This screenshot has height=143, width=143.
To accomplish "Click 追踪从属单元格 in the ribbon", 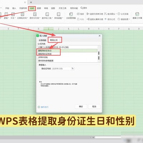I will click(95, 19).
